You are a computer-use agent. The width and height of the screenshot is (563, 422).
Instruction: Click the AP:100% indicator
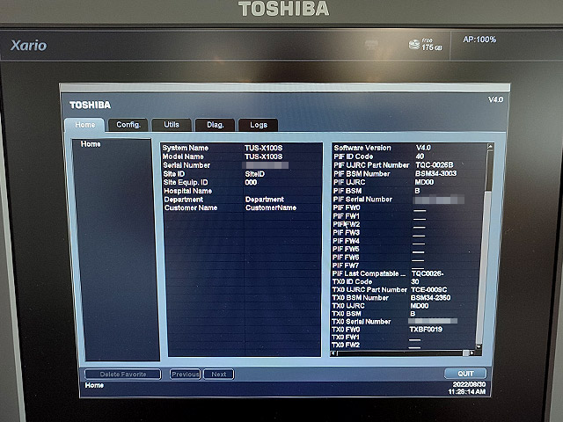479,40
